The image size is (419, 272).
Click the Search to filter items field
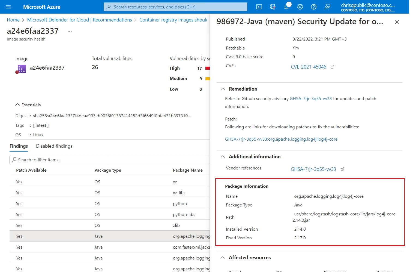pyautogui.click(x=110, y=160)
